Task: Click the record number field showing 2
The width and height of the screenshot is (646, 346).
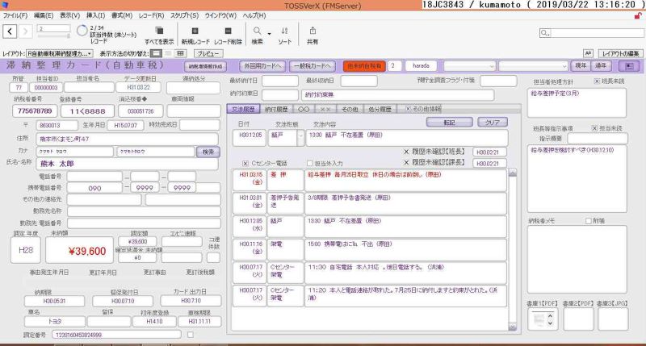Action: click(x=53, y=29)
